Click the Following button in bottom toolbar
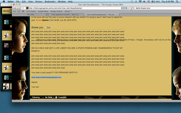Image resolution: width=181 pixels, height=113 pixels. (36, 97)
